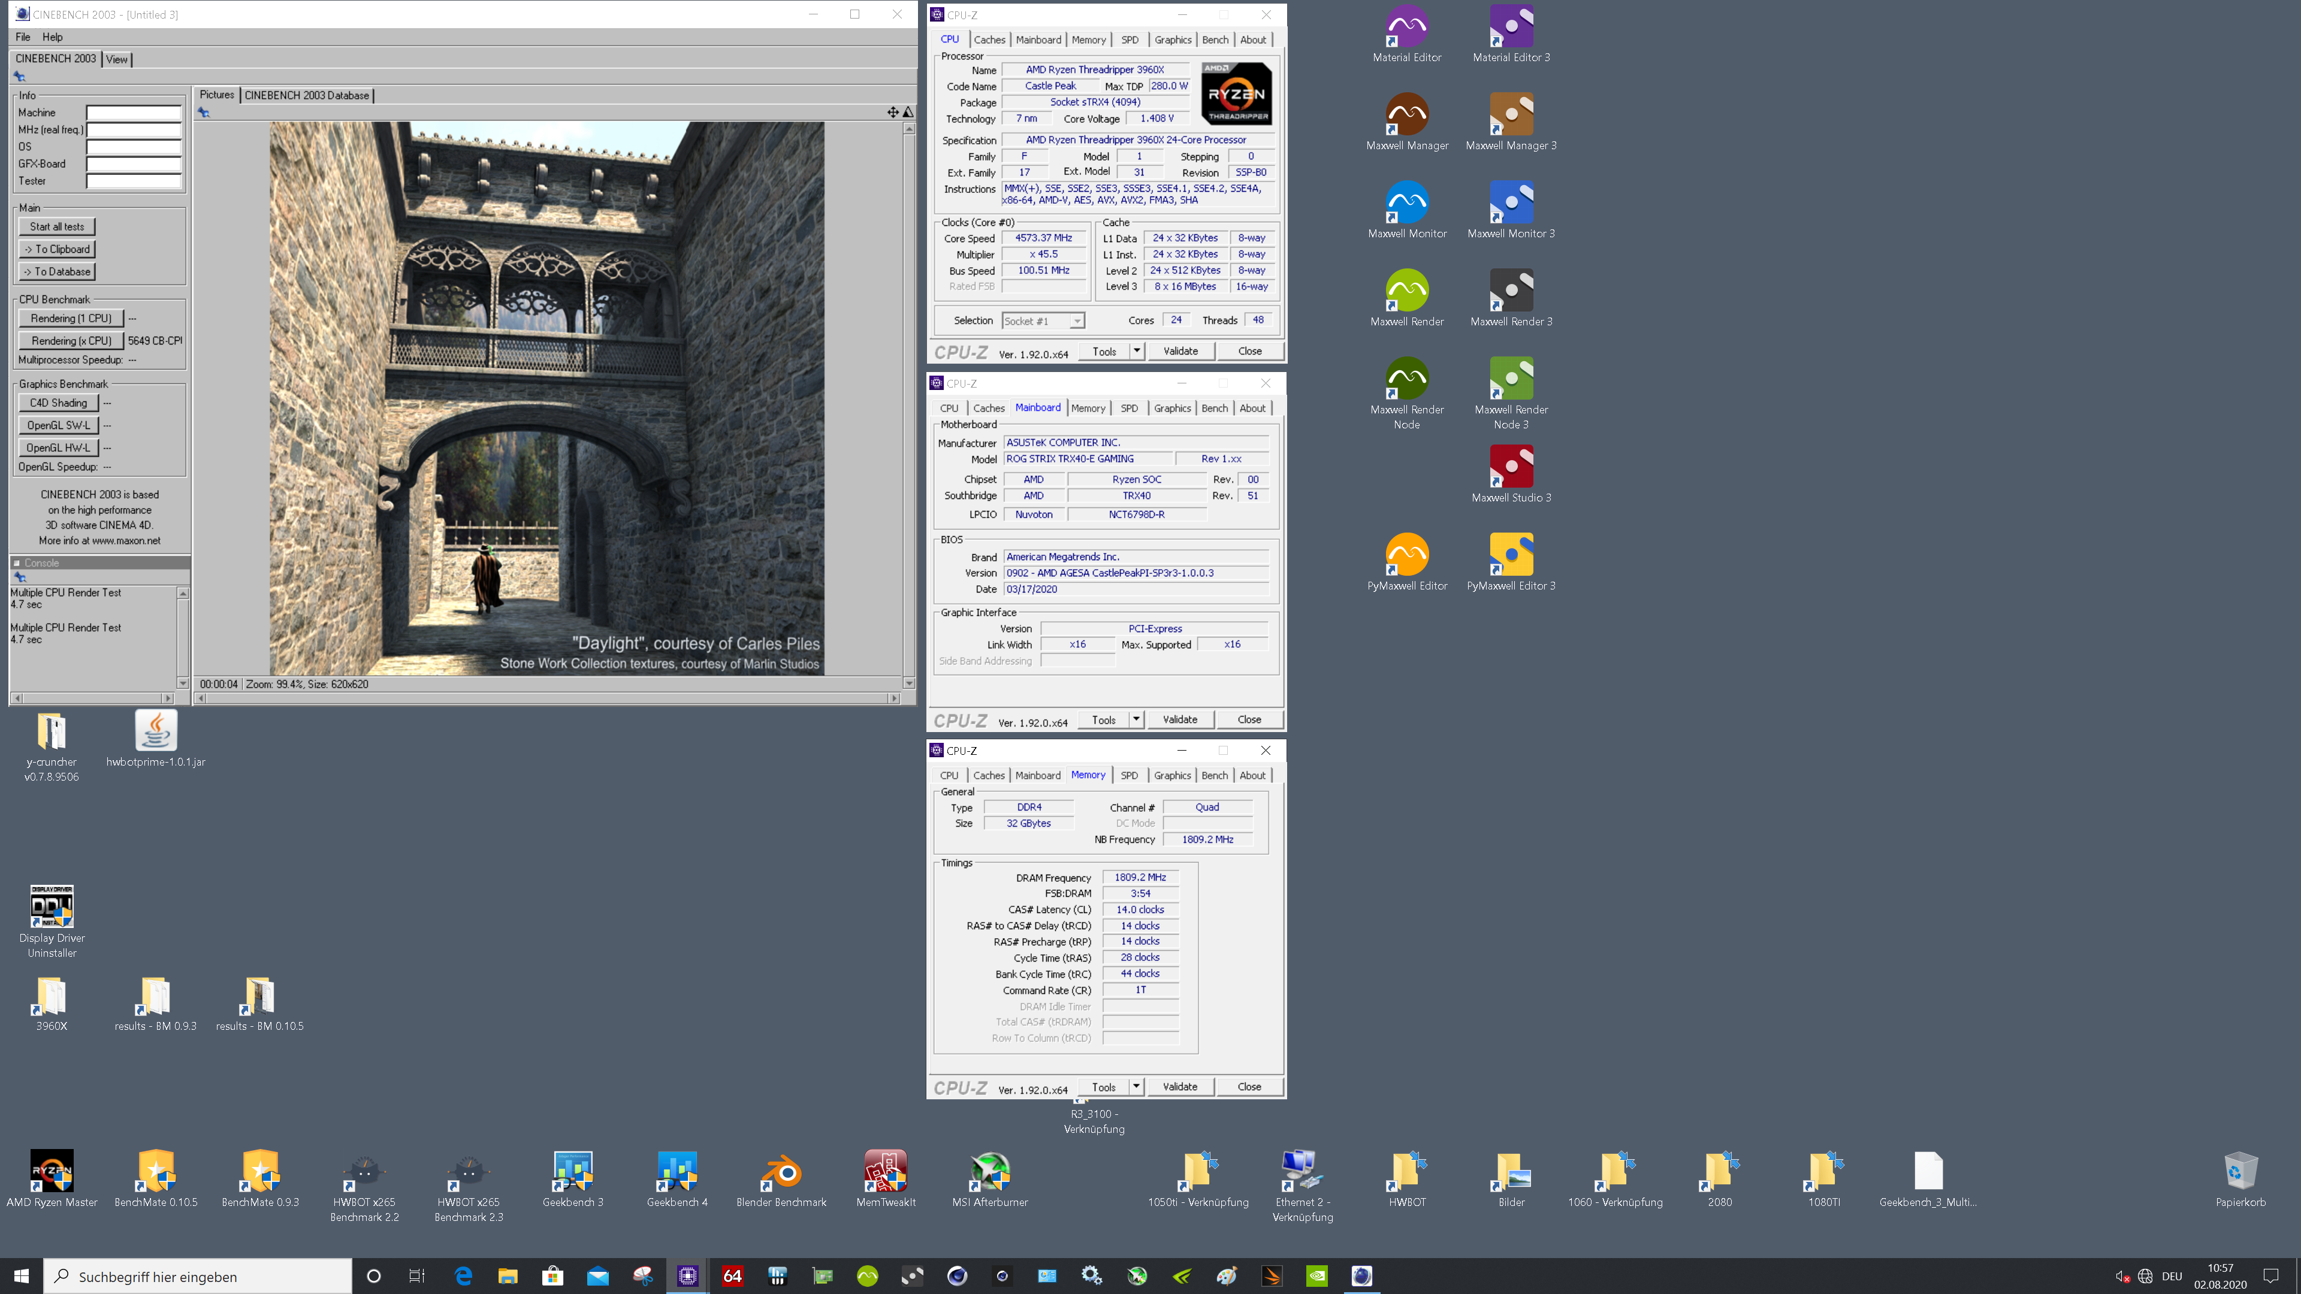This screenshot has width=2301, height=1294.
Task: Switch to the CINEBENCH 2003 Database tab
Action: click(306, 96)
